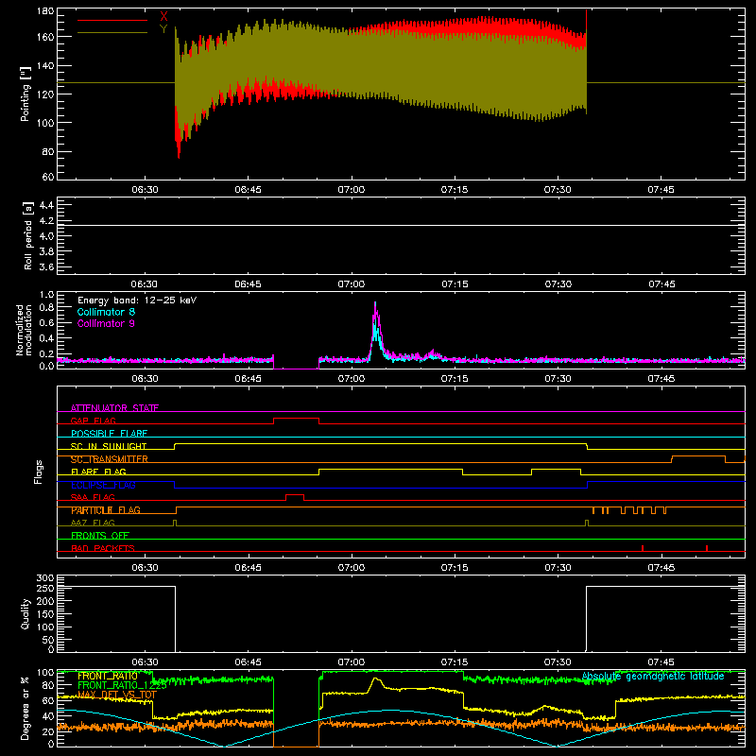Click the yellow FRONT_RATIO legend entry

point(108,676)
